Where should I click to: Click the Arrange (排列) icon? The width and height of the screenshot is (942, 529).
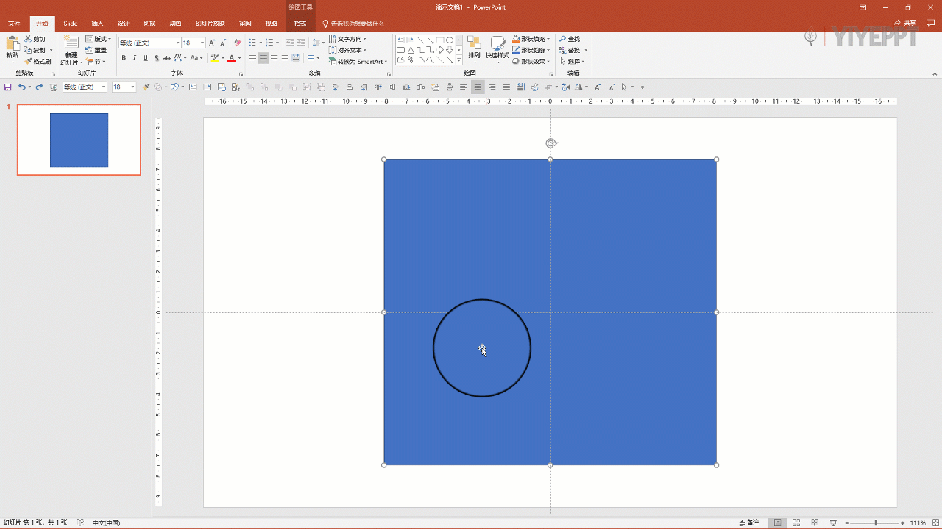click(x=474, y=44)
